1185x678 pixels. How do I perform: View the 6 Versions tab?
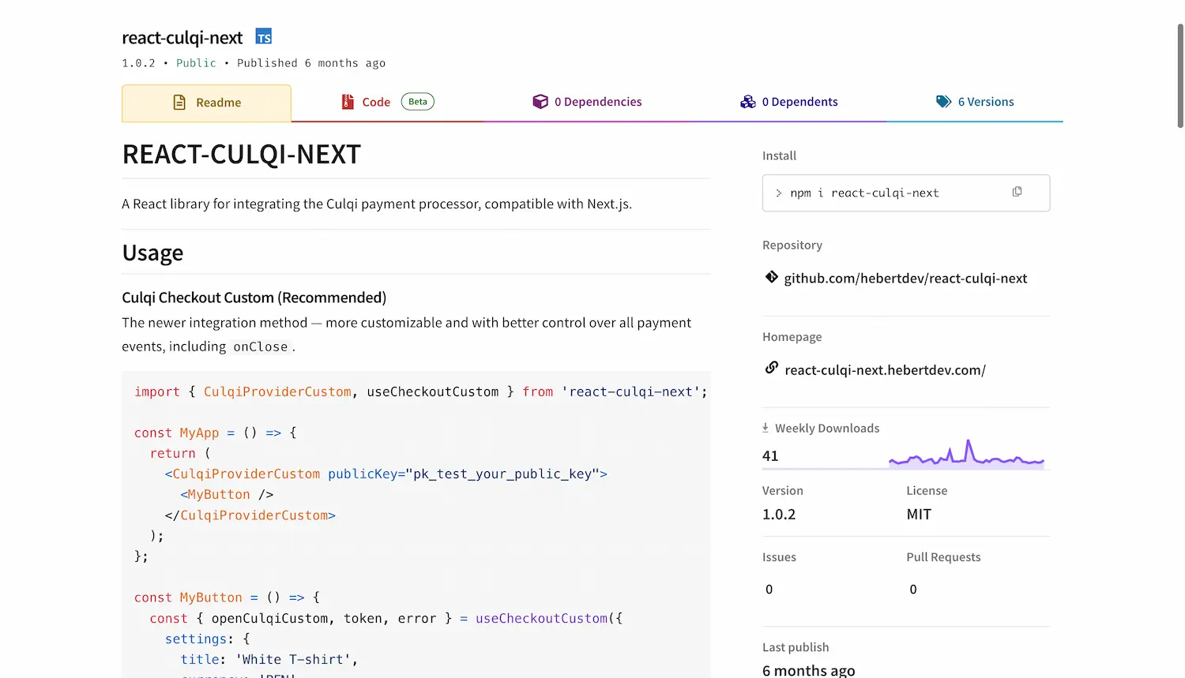coord(975,102)
